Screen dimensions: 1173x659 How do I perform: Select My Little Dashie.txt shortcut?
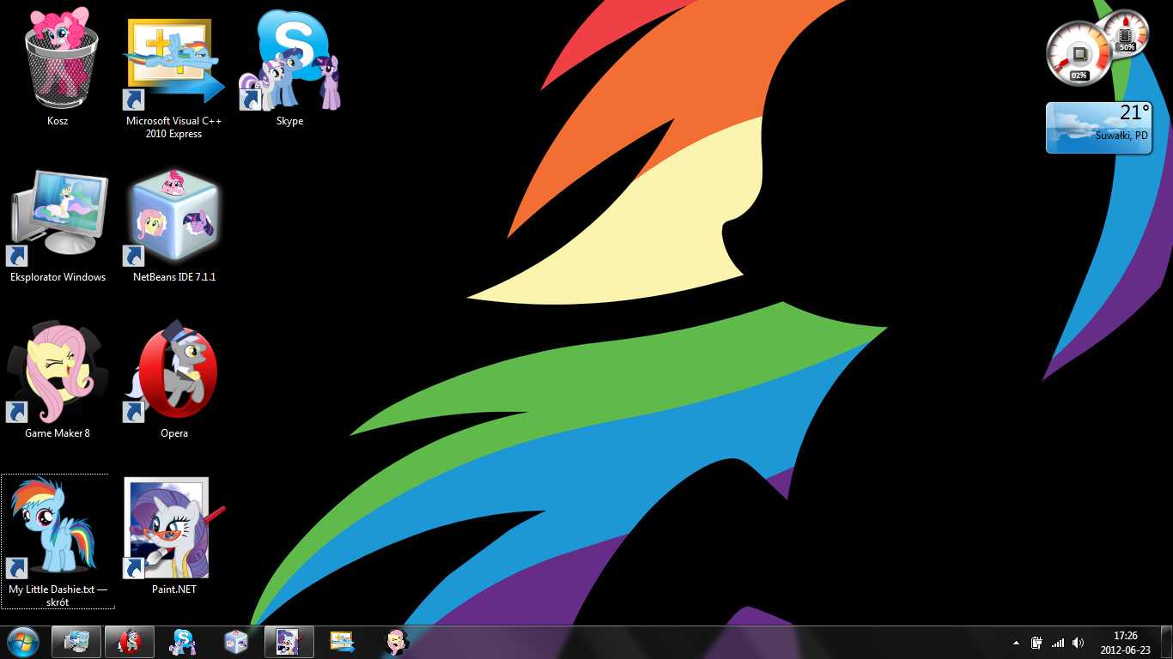(57, 529)
